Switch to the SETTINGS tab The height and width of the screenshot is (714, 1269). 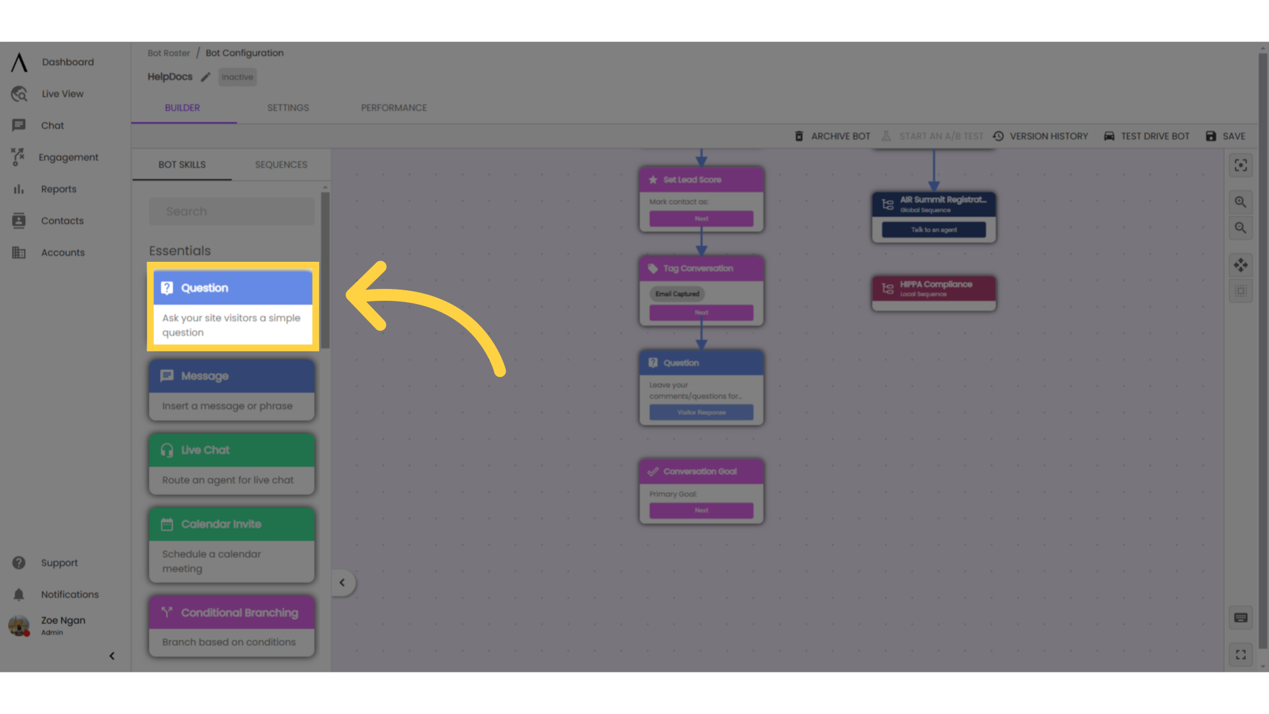tap(288, 107)
